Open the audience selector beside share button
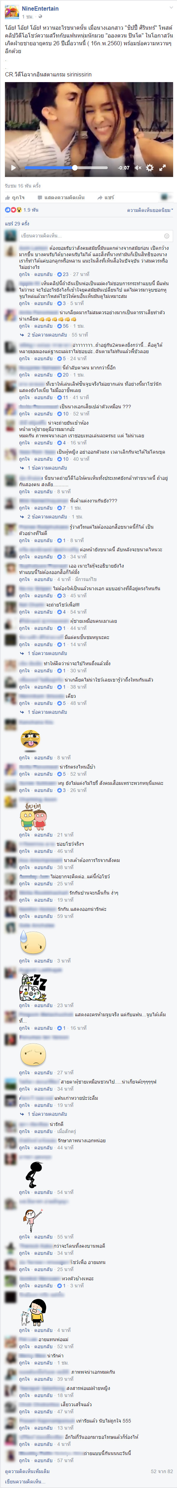The image size is (177, 1488). click(x=166, y=197)
